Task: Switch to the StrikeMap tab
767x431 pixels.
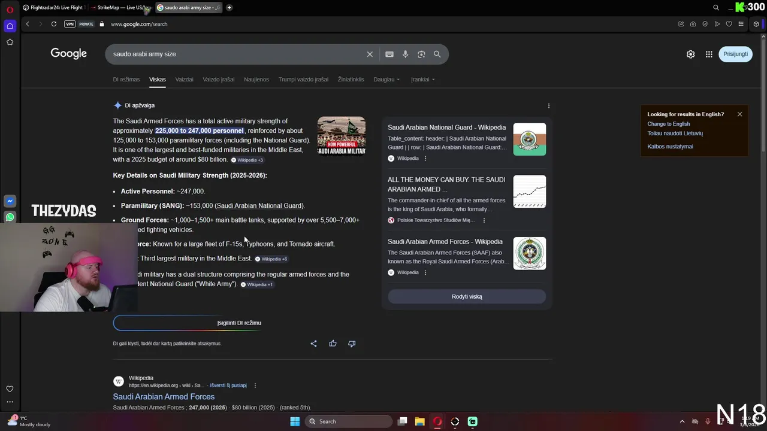Action: [x=120, y=8]
